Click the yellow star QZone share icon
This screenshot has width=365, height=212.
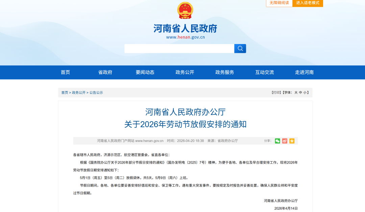[x=292, y=141]
